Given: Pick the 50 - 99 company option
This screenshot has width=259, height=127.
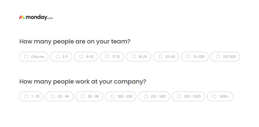Looking at the screenshot, I should 89,96.
